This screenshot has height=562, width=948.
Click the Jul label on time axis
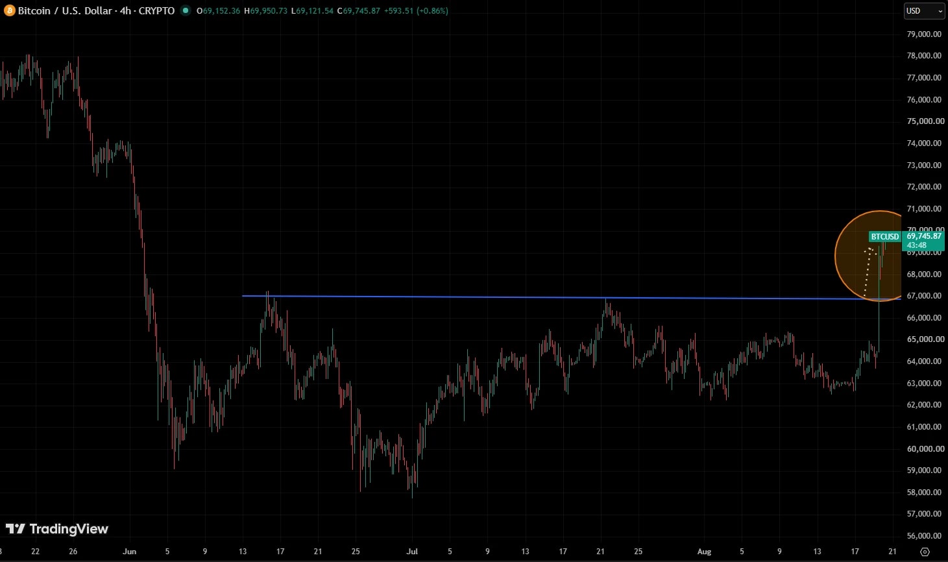pos(412,552)
